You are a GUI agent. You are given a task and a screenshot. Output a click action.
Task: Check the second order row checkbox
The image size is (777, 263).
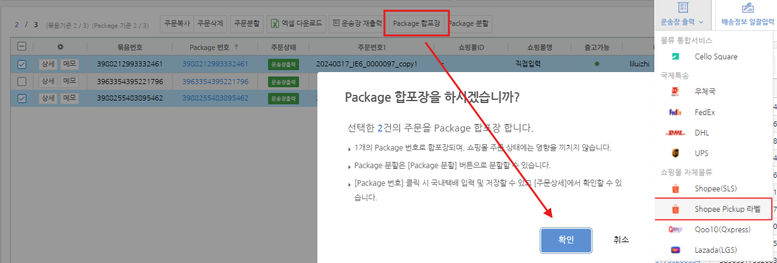coord(22,82)
